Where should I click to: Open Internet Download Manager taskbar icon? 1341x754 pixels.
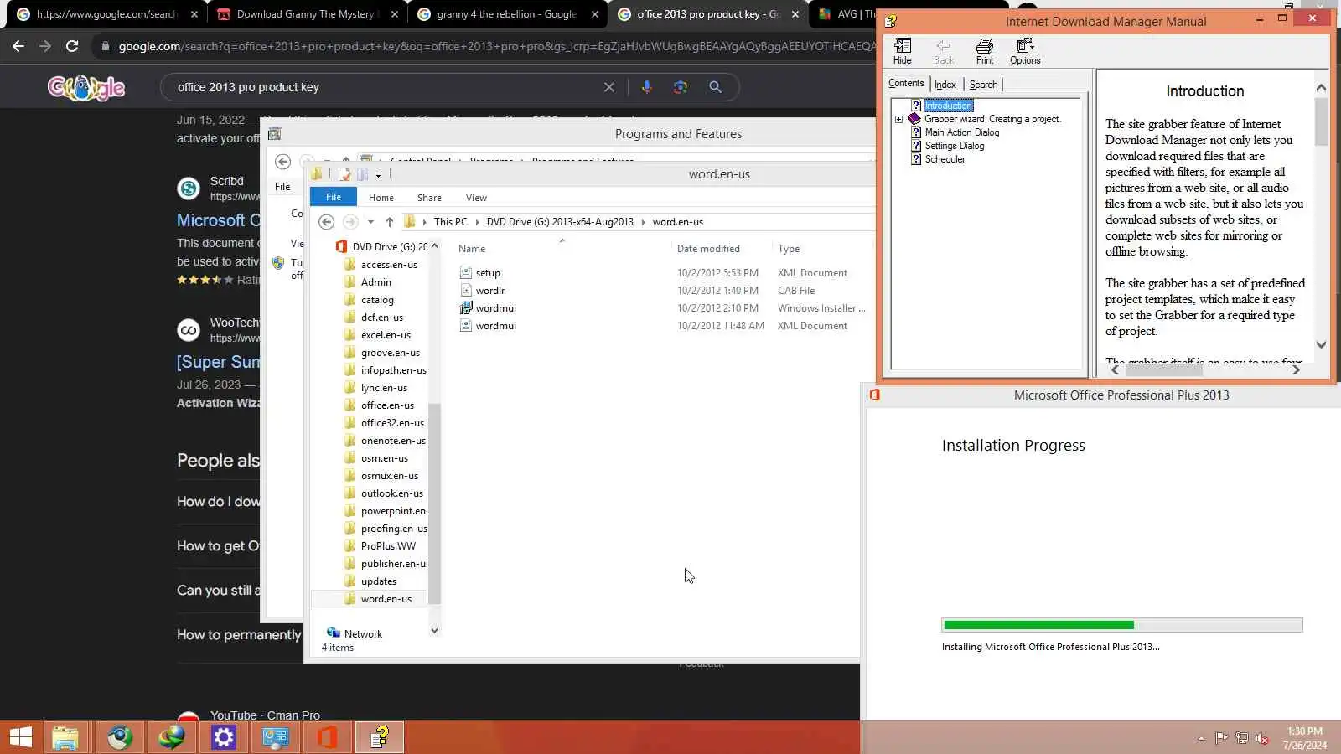click(x=171, y=737)
